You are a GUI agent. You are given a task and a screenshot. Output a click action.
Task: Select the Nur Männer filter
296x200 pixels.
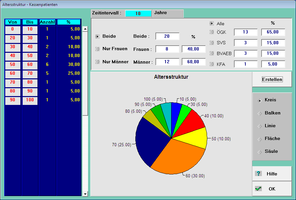point(98,62)
